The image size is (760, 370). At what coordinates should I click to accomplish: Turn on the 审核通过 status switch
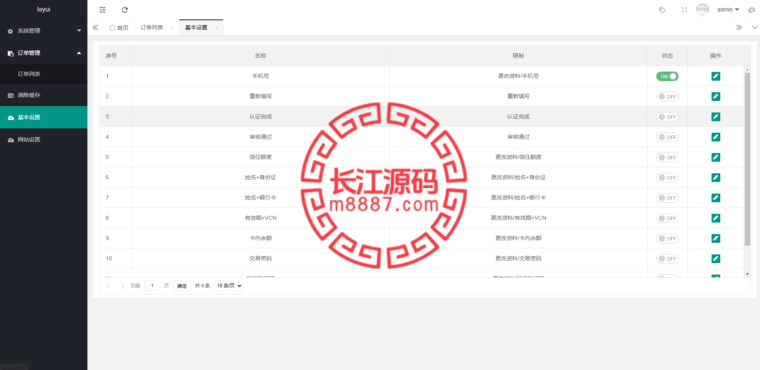point(667,137)
